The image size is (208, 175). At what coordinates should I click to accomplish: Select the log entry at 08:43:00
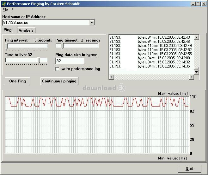[x=150, y=58]
